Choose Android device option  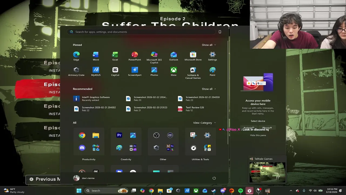tap(249, 128)
